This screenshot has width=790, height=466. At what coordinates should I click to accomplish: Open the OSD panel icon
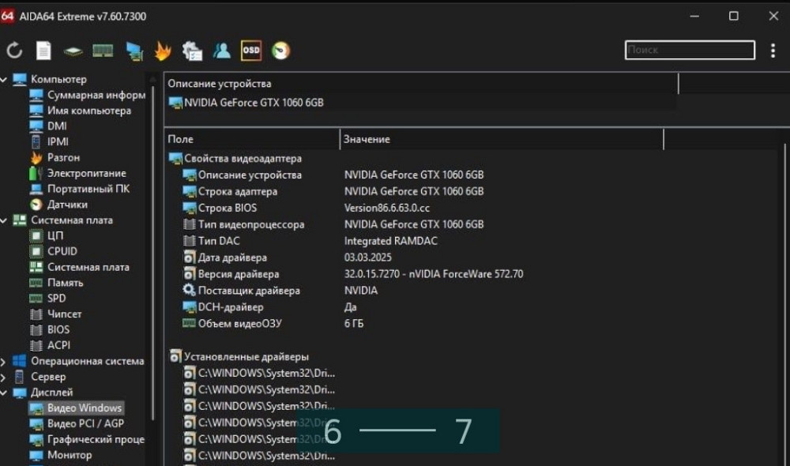click(x=251, y=51)
